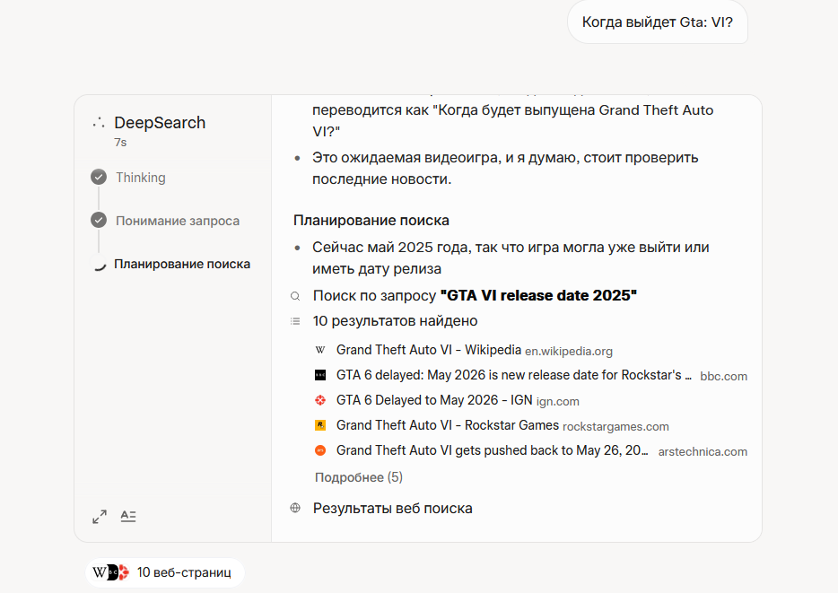Click the DeepSearch dots logo icon

(99, 123)
